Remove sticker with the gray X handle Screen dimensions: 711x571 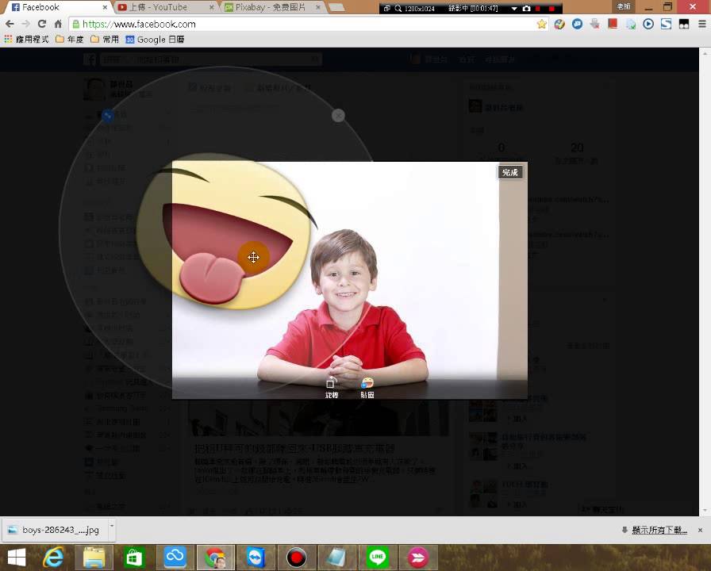pos(338,116)
